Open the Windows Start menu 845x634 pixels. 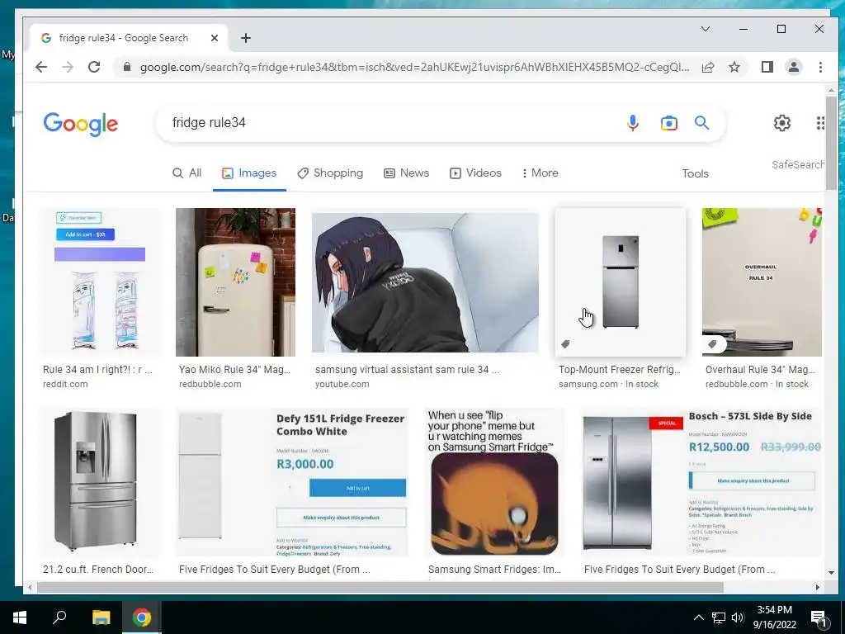[x=20, y=617]
